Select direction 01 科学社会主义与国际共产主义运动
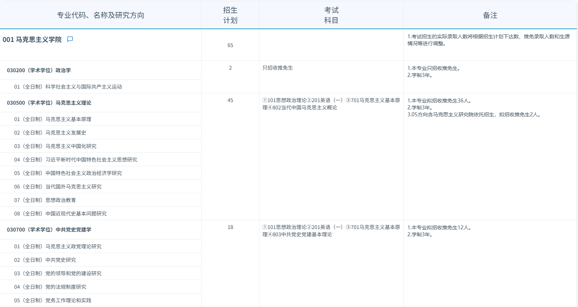 tap(68, 87)
